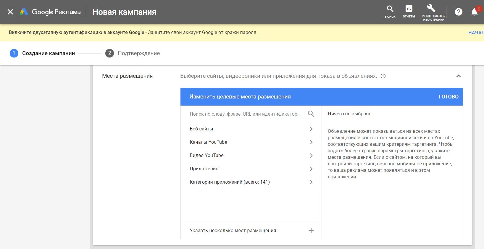Click ГОТОВО button in blue header
Screen dimensions: 484x249
point(448,97)
